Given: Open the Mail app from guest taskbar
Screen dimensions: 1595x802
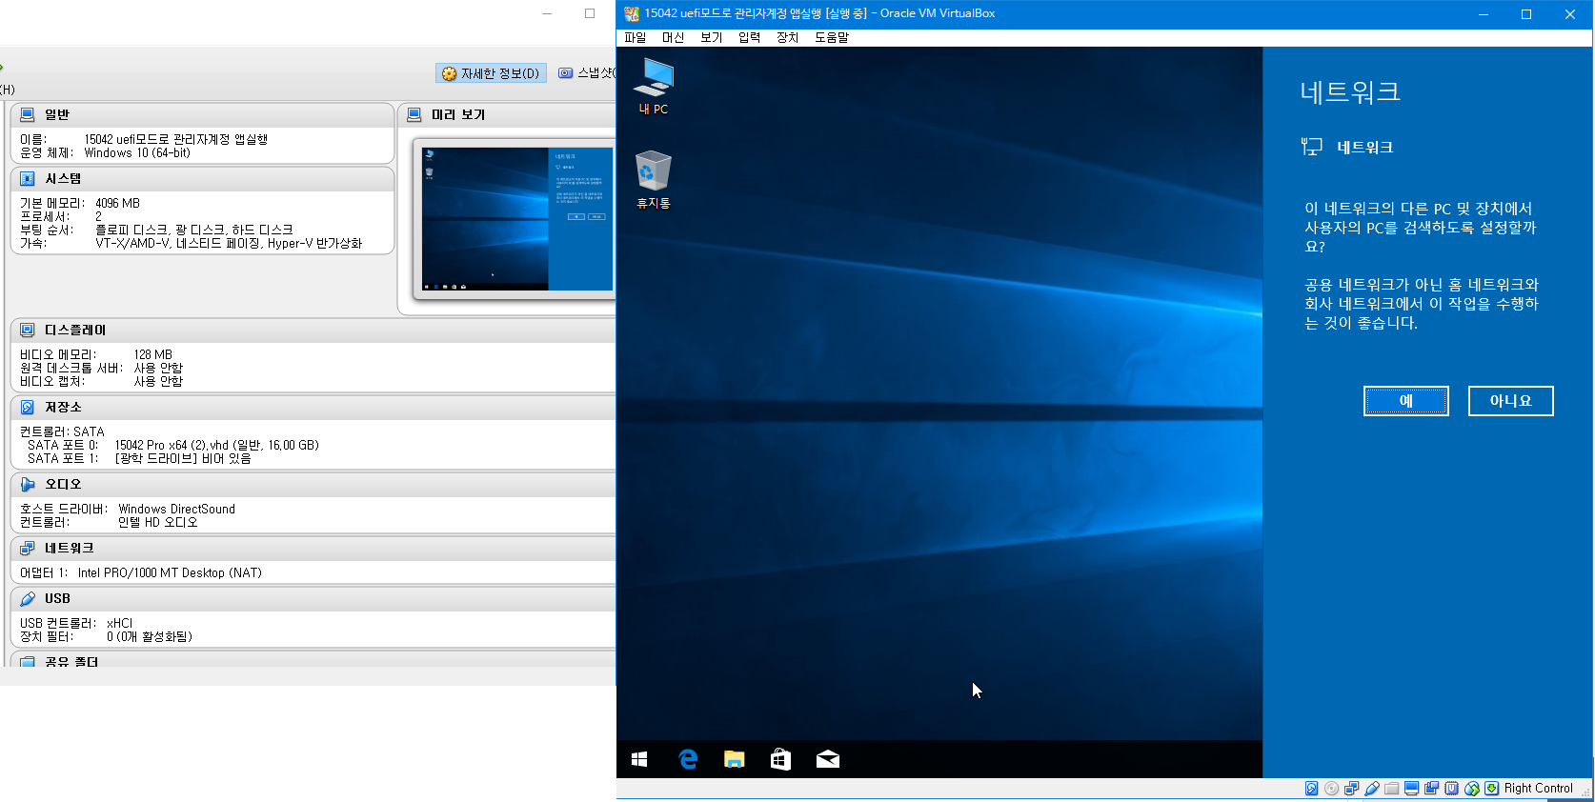Looking at the screenshot, I should tap(828, 759).
